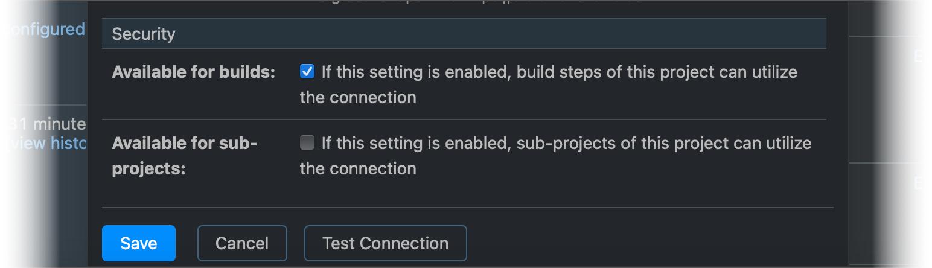Cancel the connection dialog

tap(242, 243)
